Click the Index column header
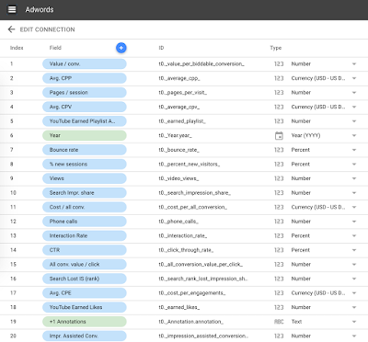368x342 pixels. tap(17, 48)
